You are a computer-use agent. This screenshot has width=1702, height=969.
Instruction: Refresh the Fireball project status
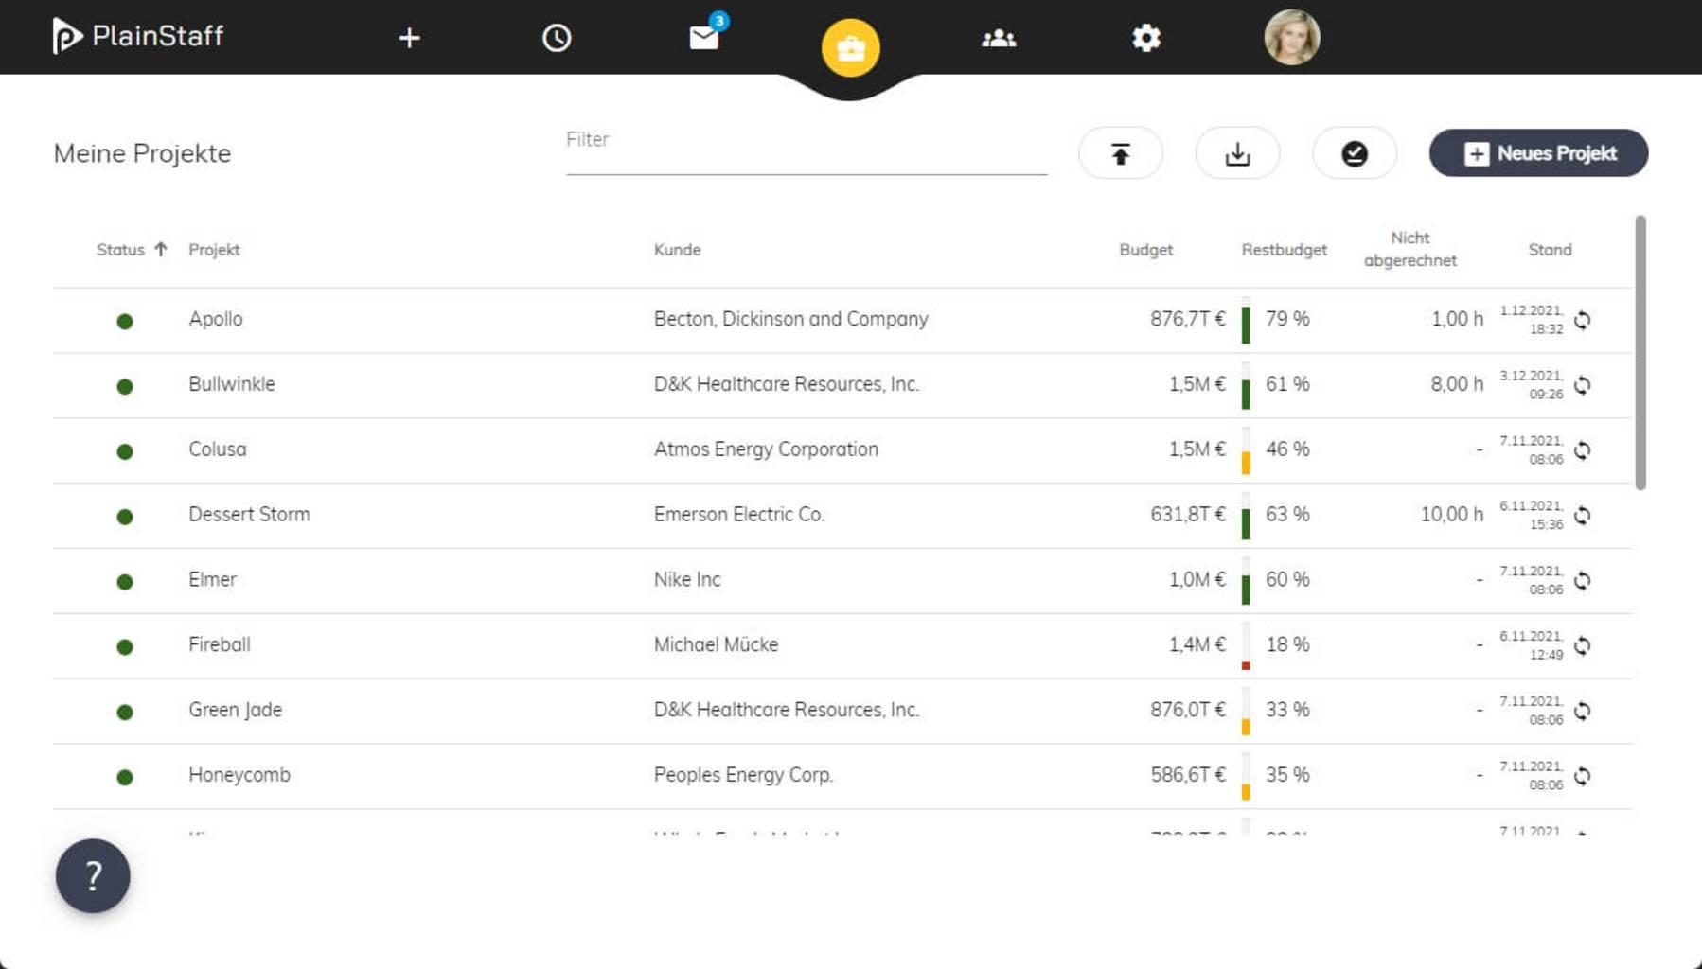click(1582, 646)
